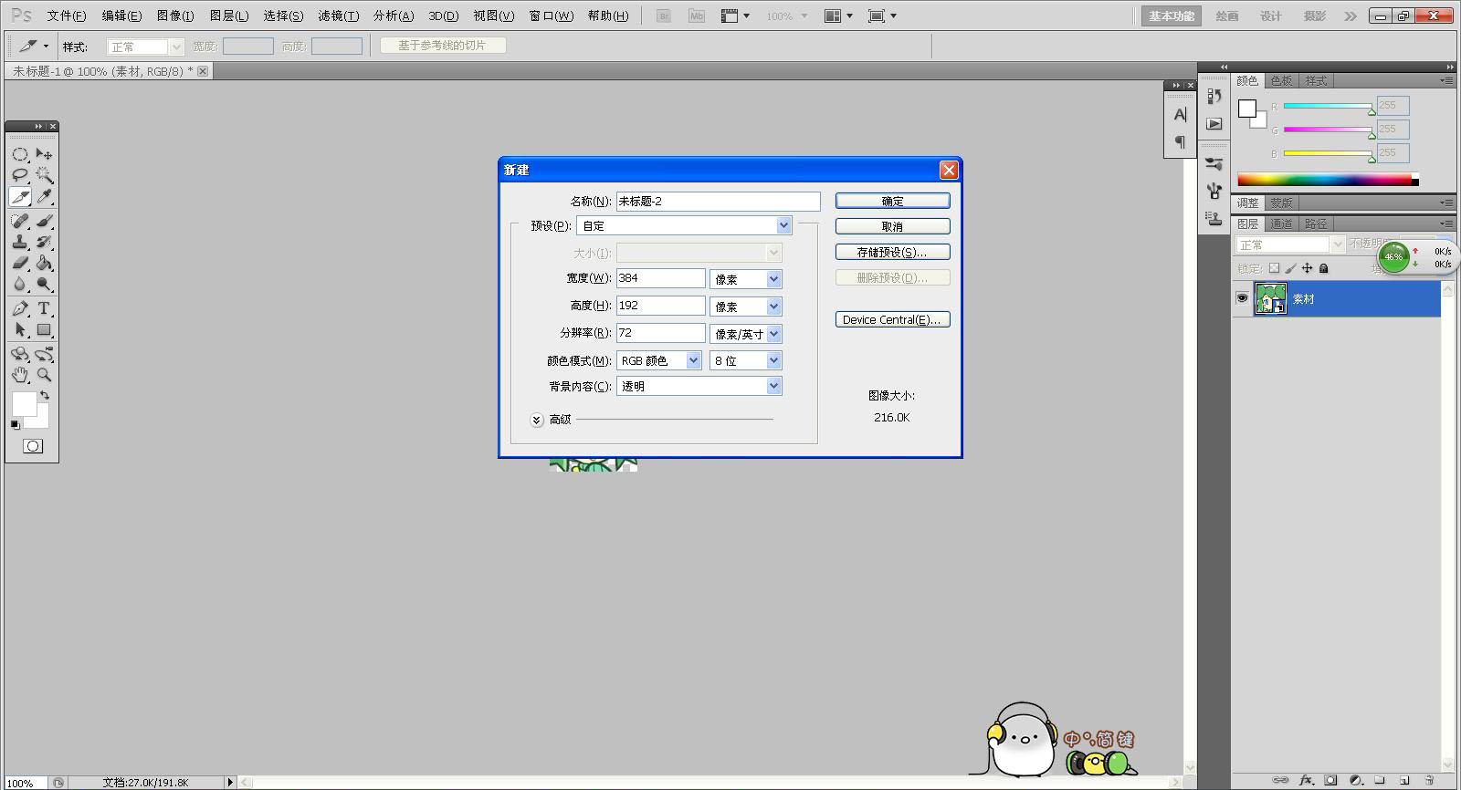Viewport: 1461px width, 790px height.
Task: Click the layer style fx icon
Action: click(1306, 780)
